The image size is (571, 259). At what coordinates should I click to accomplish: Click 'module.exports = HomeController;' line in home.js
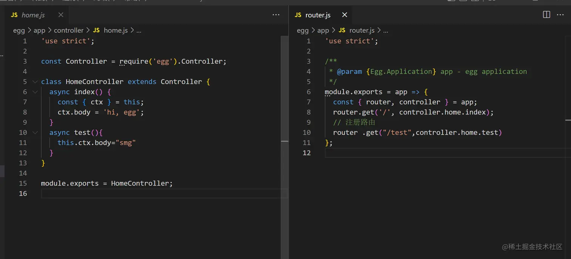click(107, 184)
